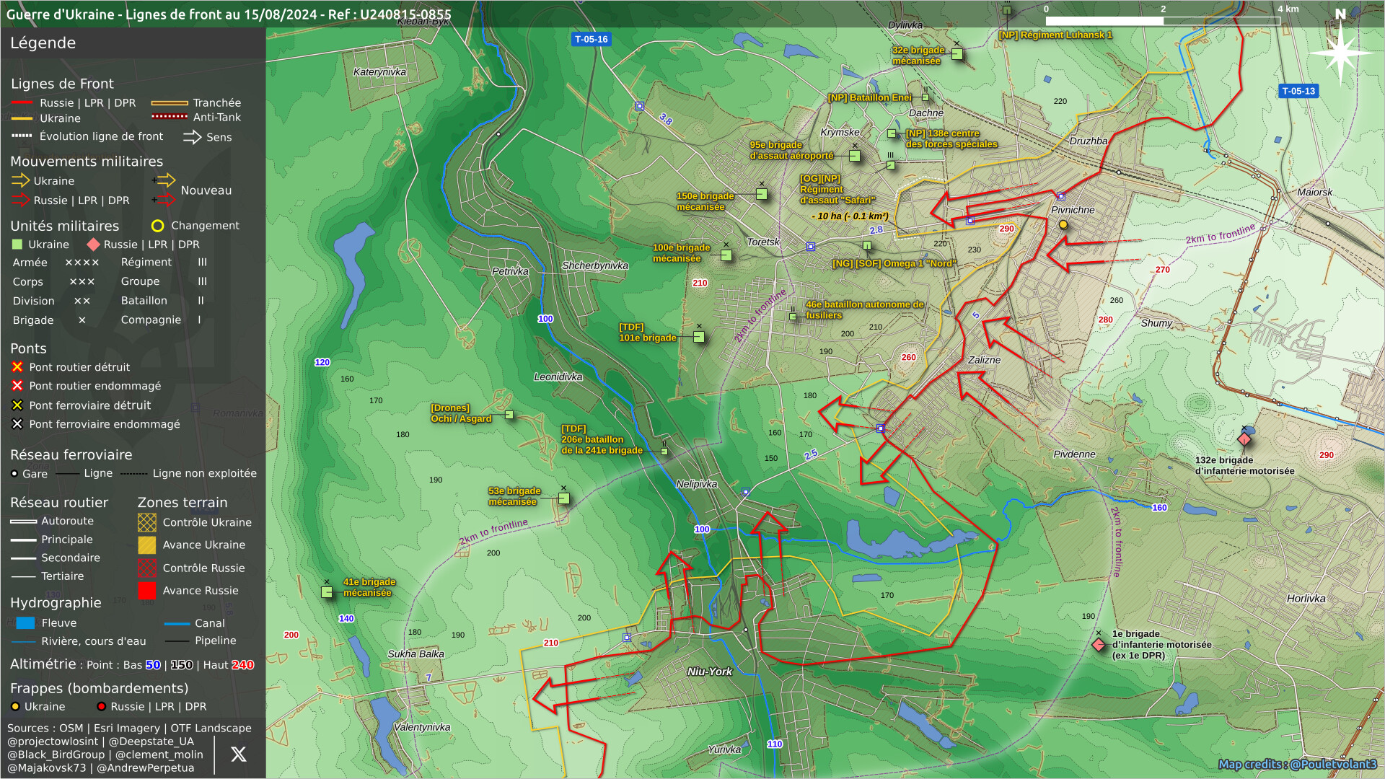Click the 53e brigade mécanisée unit square

(x=564, y=498)
